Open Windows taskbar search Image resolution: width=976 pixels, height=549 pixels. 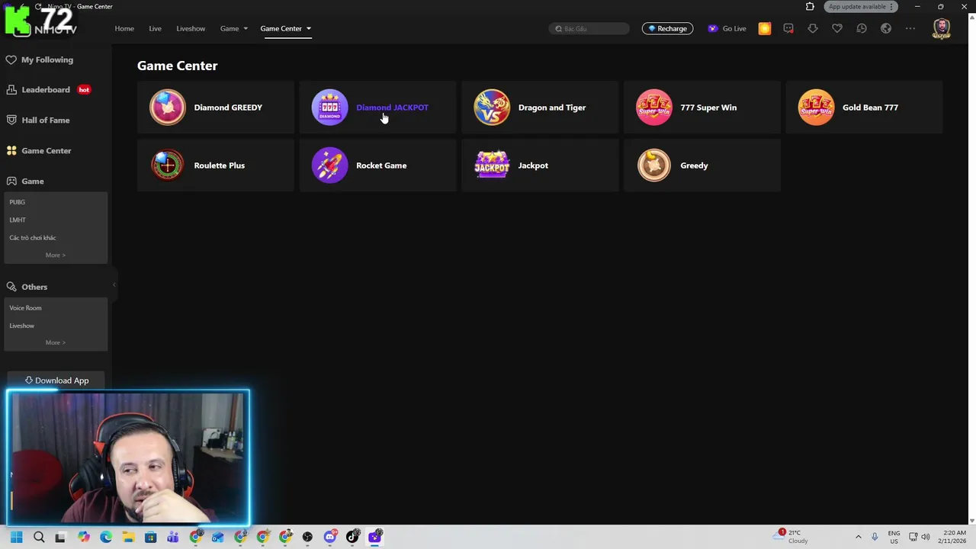[39, 537]
